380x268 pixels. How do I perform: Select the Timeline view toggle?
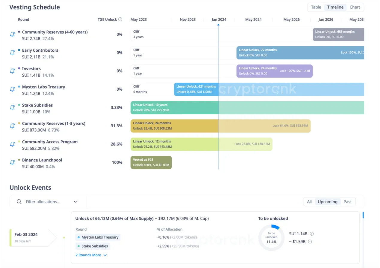[335, 7]
